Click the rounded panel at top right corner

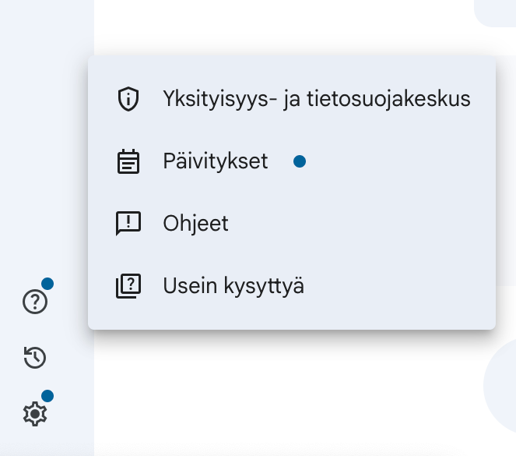pos(495,12)
